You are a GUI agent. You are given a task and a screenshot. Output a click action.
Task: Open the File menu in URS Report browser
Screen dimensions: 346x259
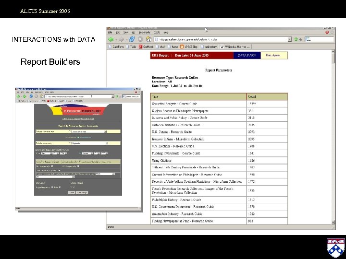tap(110, 33)
